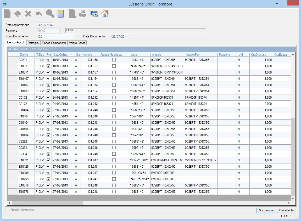Click the vertical scrollbar down arrow
This screenshot has width=301, height=221.
293,199
